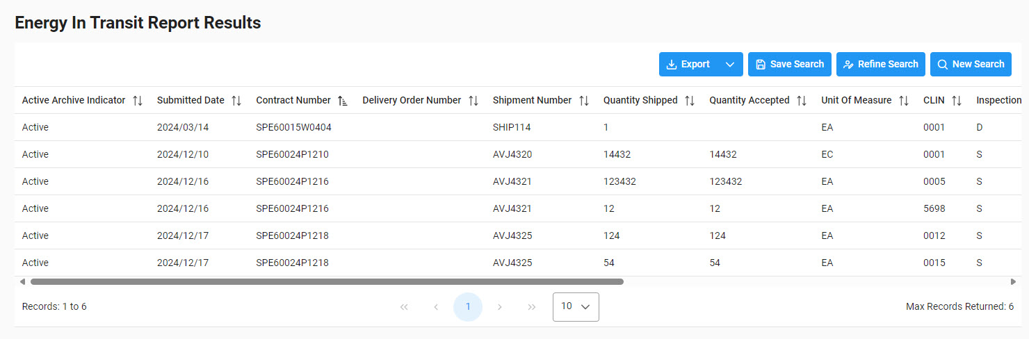The height and width of the screenshot is (339, 1029).
Task: Click the Export button
Action: [x=688, y=65]
